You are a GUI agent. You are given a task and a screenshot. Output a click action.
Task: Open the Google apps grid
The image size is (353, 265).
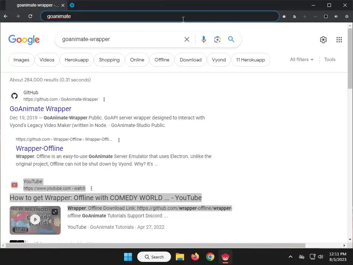(339, 40)
